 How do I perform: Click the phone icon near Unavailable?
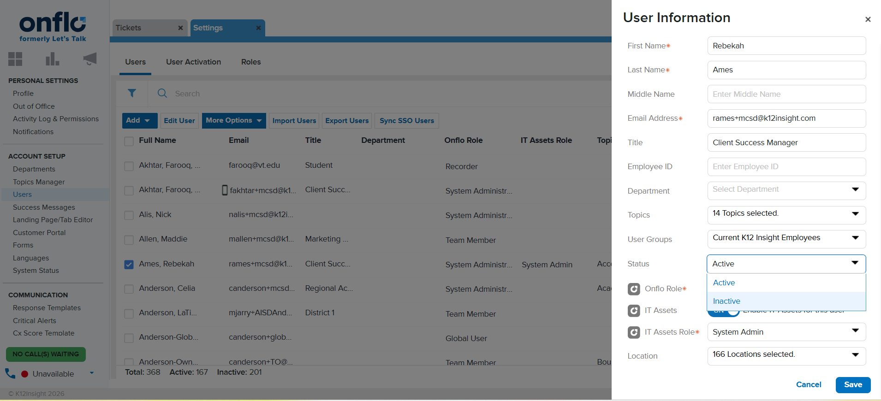(x=10, y=373)
